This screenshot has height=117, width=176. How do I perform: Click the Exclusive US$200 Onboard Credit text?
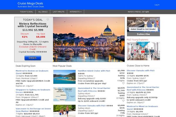[33, 48]
